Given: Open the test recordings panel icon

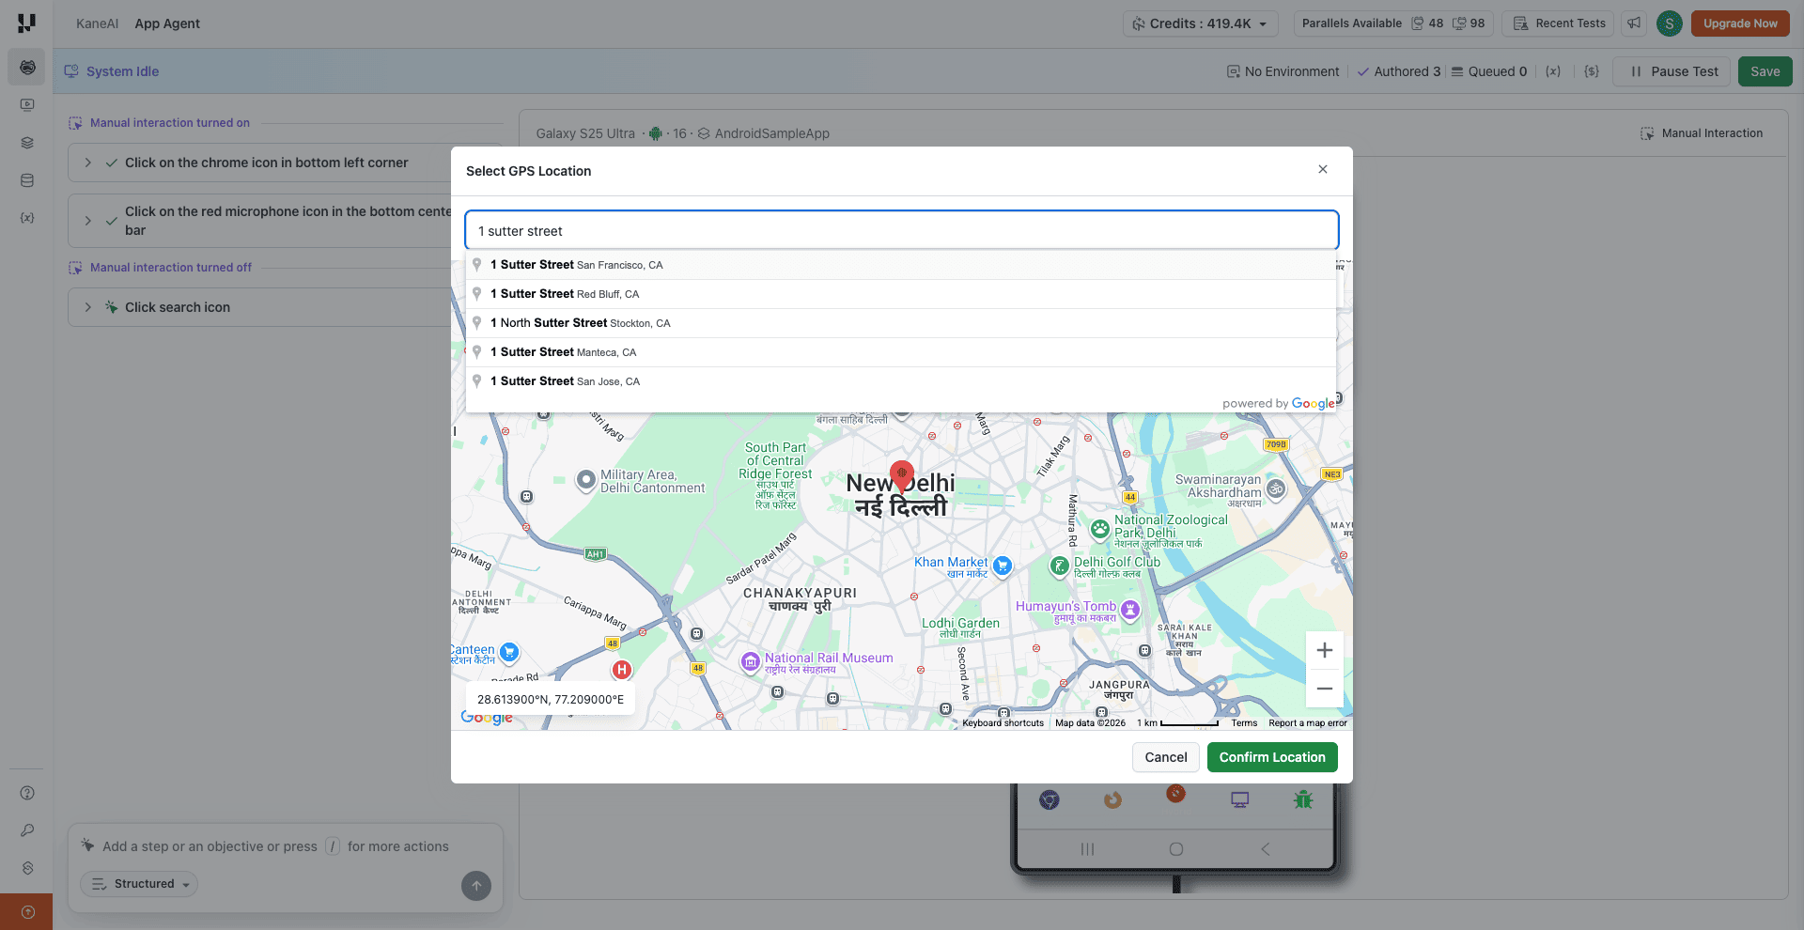Looking at the screenshot, I should (26, 104).
